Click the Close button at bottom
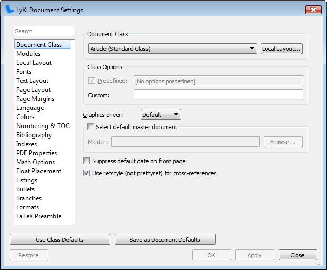The image size is (327, 270). click(298, 255)
